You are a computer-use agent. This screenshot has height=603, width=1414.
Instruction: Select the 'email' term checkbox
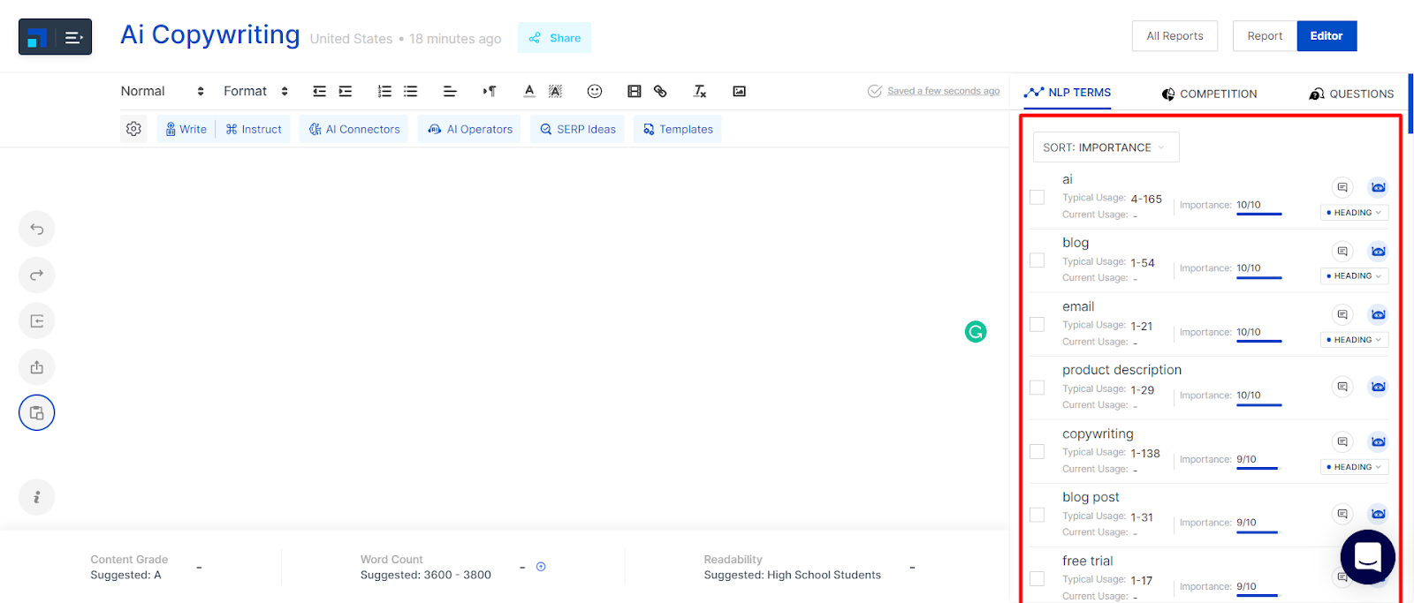[x=1038, y=324]
